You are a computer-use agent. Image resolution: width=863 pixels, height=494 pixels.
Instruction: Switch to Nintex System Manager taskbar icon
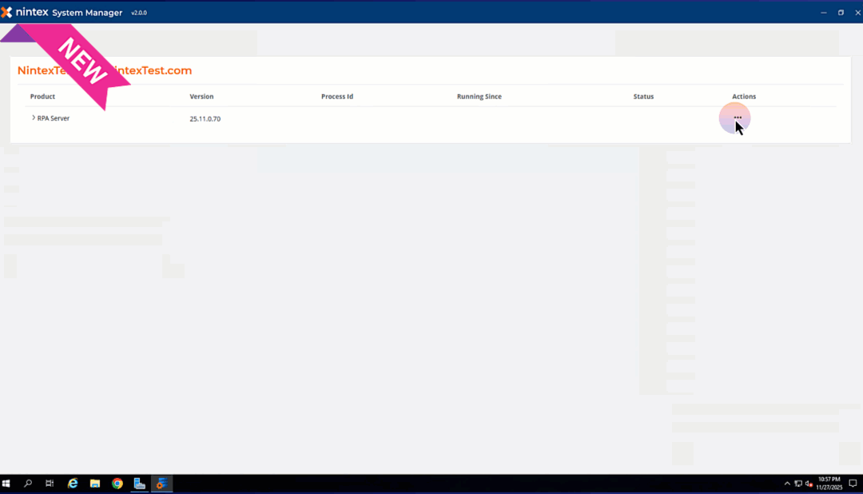[161, 484]
